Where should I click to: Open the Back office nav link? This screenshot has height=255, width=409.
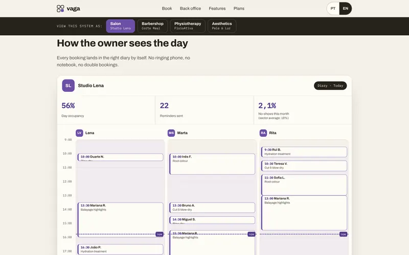(x=190, y=9)
